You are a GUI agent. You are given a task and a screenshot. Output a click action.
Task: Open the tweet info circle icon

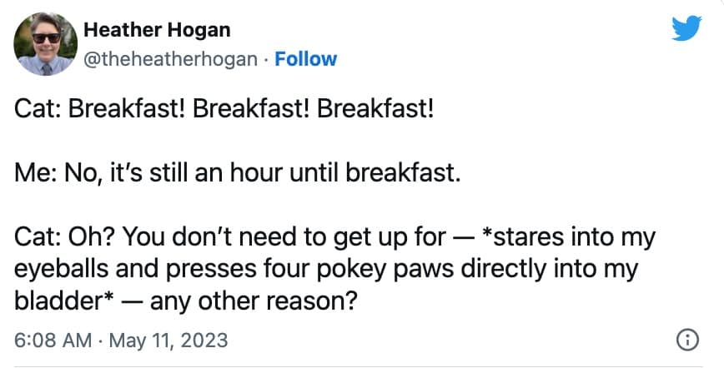coord(688,340)
